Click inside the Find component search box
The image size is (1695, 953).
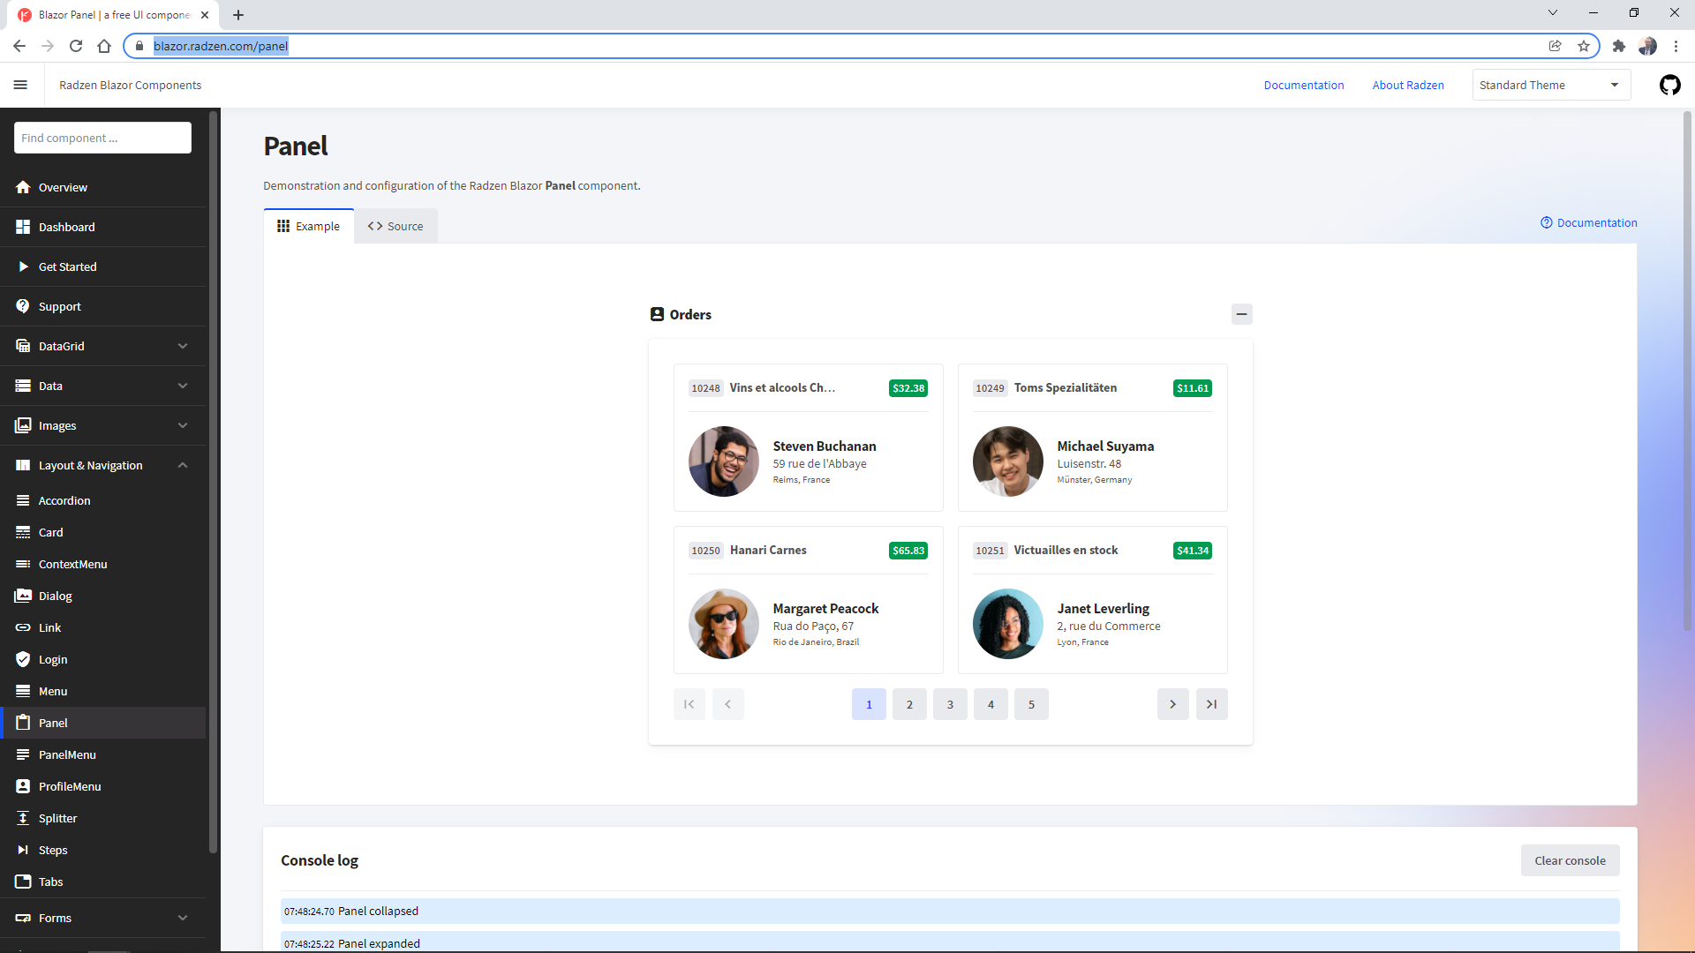coord(102,138)
